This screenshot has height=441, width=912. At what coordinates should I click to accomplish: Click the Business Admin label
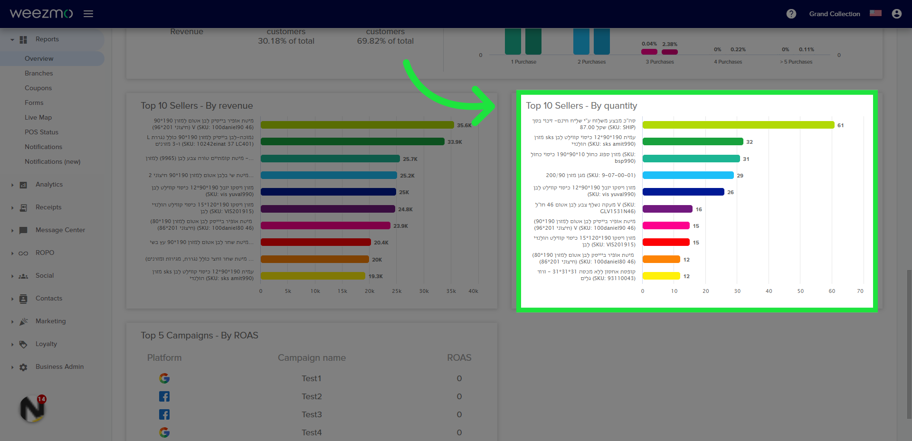pos(59,366)
